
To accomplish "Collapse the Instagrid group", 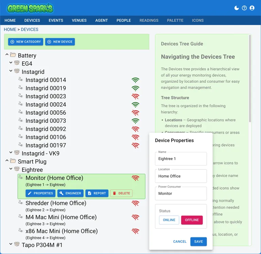I will pyautogui.click(x=11, y=72).
